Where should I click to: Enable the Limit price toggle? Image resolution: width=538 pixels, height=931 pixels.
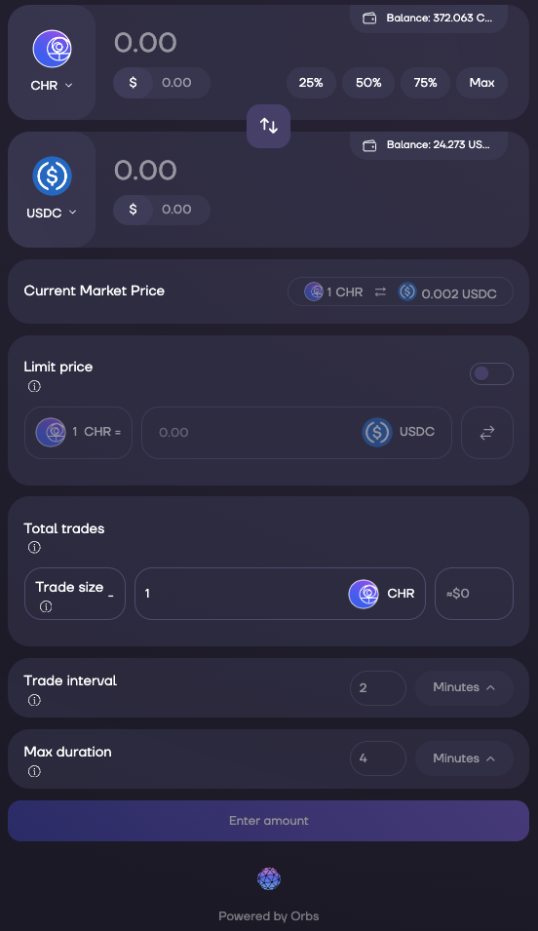[x=491, y=373]
